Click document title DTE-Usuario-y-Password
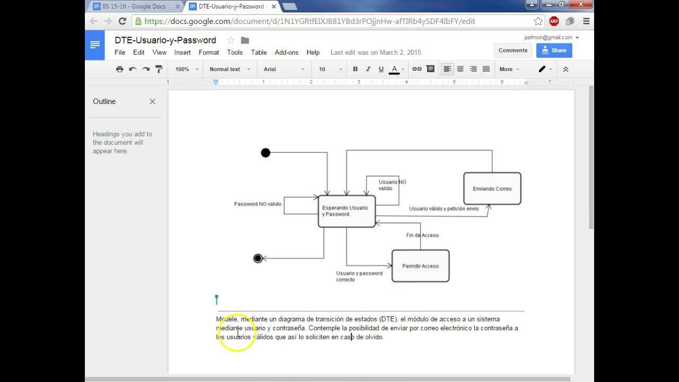This screenshot has height=382, width=679. (x=165, y=40)
